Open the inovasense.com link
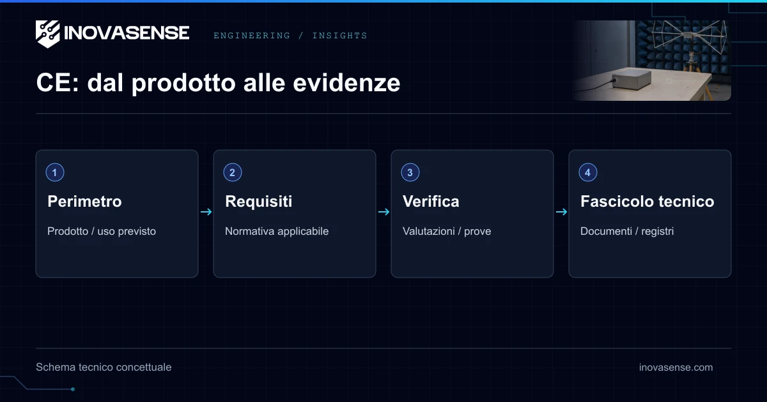767x402 pixels. coord(676,367)
